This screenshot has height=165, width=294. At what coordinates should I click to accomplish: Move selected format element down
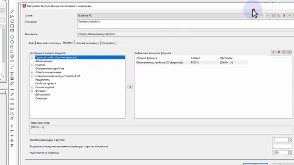tap(289, 52)
